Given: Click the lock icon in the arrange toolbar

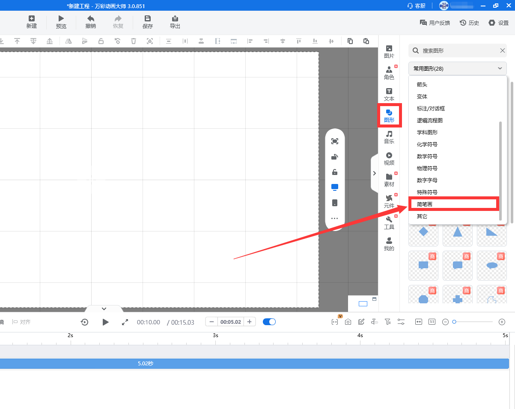Looking at the screenshot, I should [x=101, y=41].
